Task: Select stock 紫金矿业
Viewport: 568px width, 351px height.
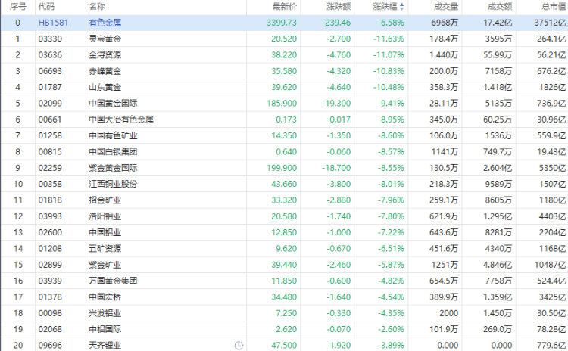Action: pos(105,265)
